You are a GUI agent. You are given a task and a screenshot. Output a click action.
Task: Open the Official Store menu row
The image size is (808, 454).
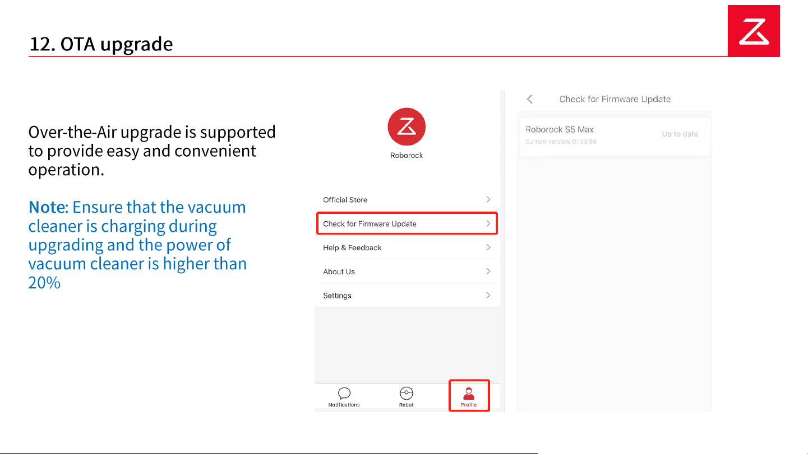pyautogui.click(x=407, y=200)
